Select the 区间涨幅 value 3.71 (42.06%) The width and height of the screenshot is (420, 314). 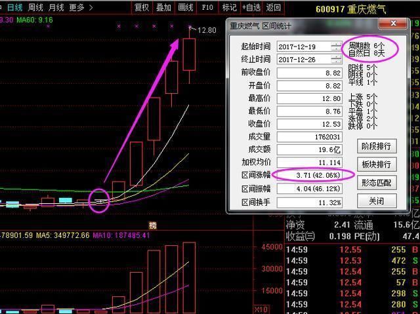point(309,175)
